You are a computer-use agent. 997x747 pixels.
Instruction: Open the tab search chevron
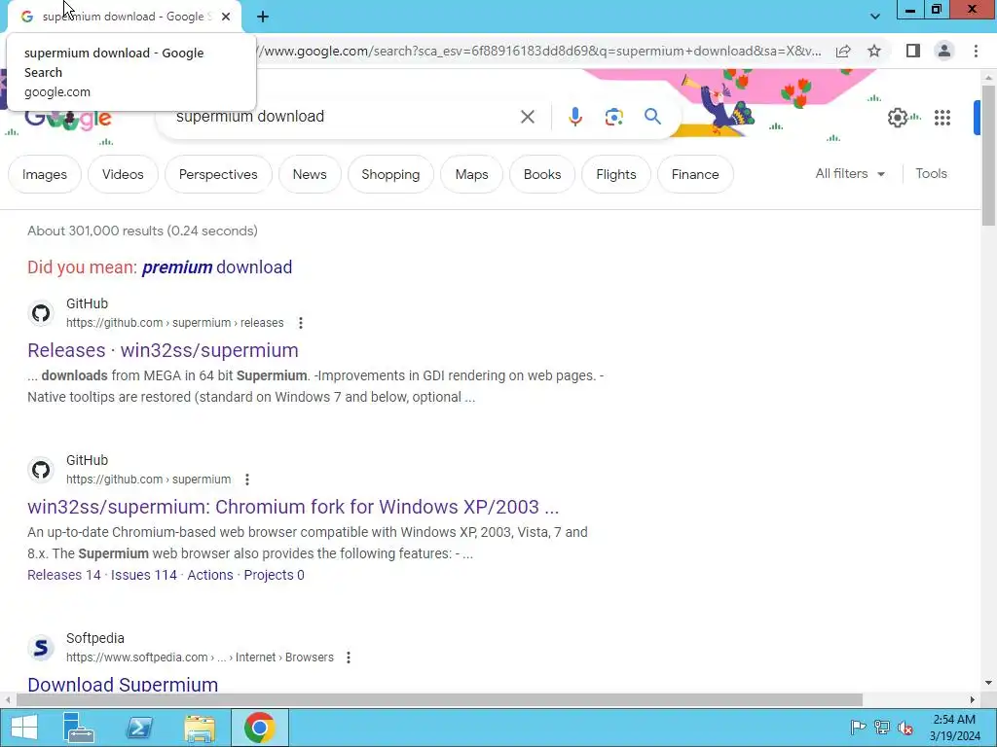(x=875, y=17)
